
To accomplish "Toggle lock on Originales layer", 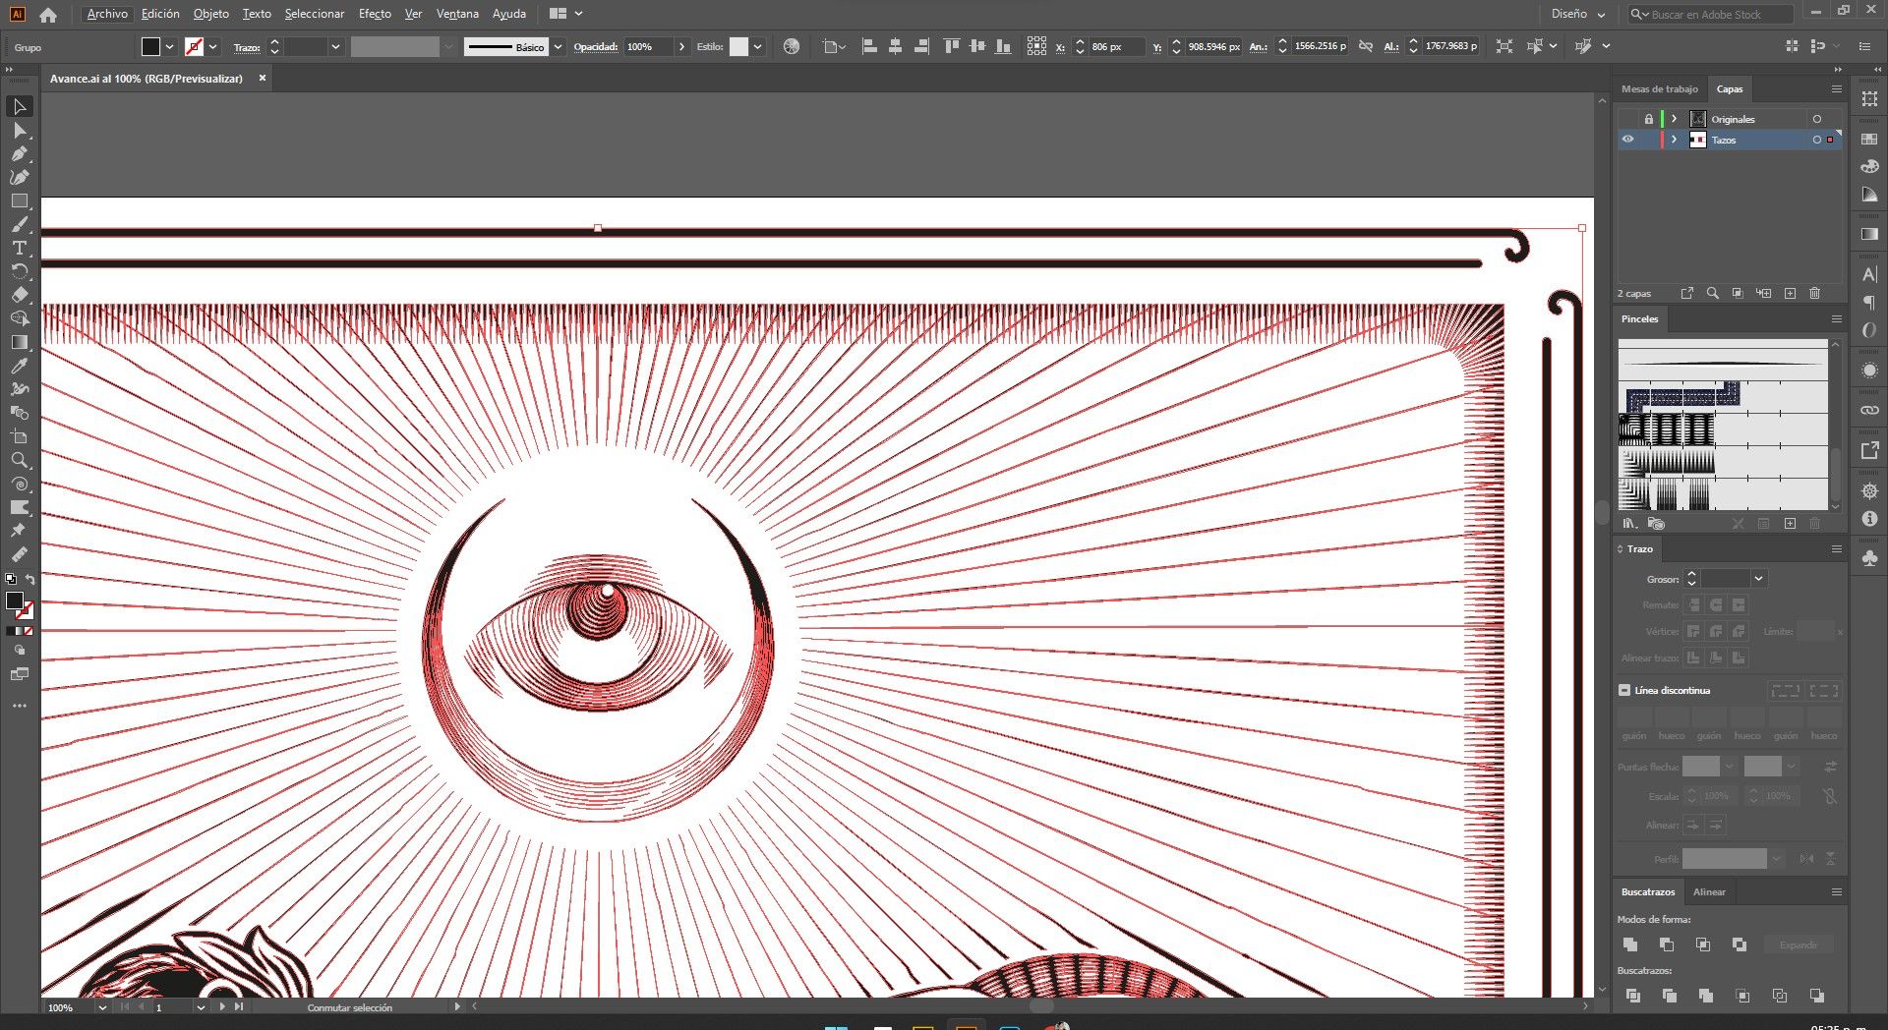I will pyautogui.click(x=1649, y=119).
